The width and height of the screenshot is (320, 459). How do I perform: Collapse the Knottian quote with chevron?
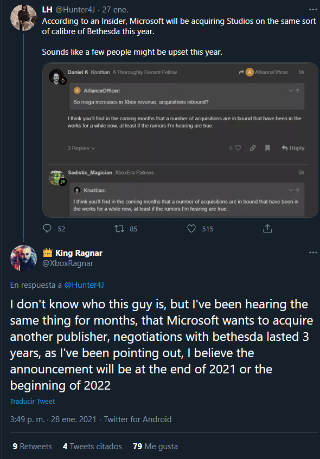(x=290, y=190)
